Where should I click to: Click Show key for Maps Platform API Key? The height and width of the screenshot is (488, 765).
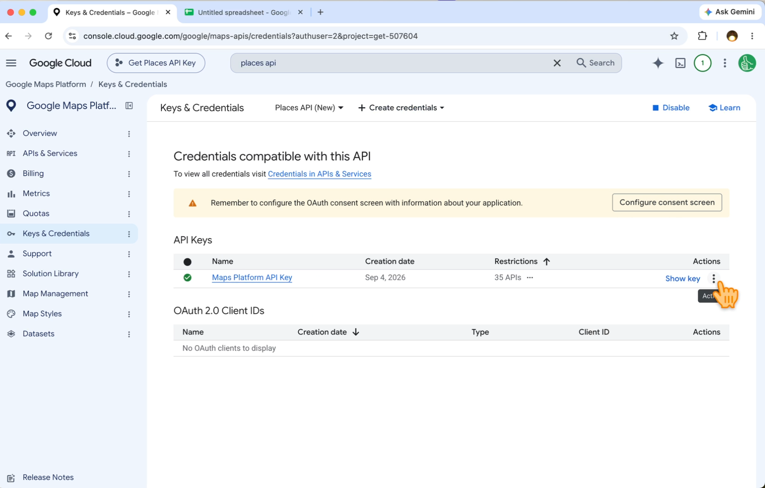(x=682, y=278)
